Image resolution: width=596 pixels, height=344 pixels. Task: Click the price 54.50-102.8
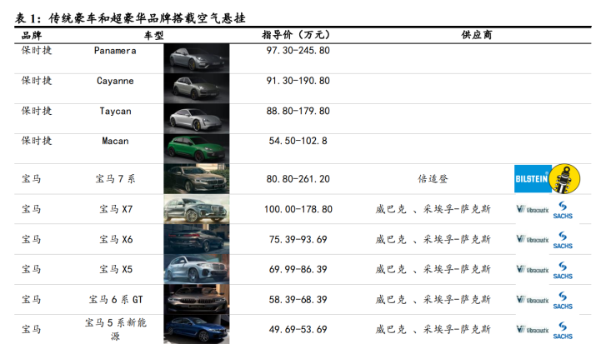[298, 141]
